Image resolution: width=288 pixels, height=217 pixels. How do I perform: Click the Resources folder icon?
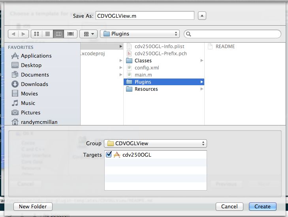129,89
